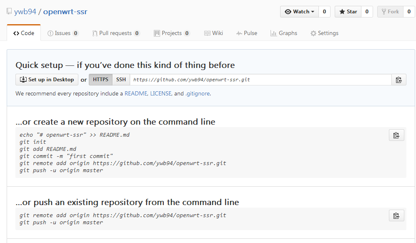
Task: Click the repository book icon beside ywb94
Action: [x=9, y=11]
